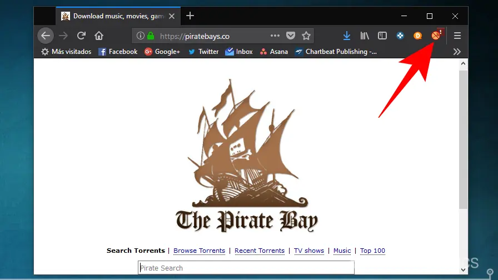View site information icon in address bar
This screenshot has width=498, height=280.
(141, 36)
